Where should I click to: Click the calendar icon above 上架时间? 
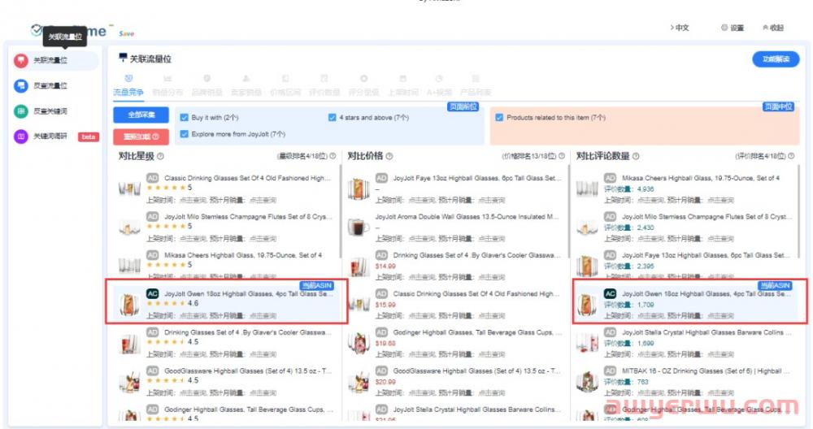(403, 78)
